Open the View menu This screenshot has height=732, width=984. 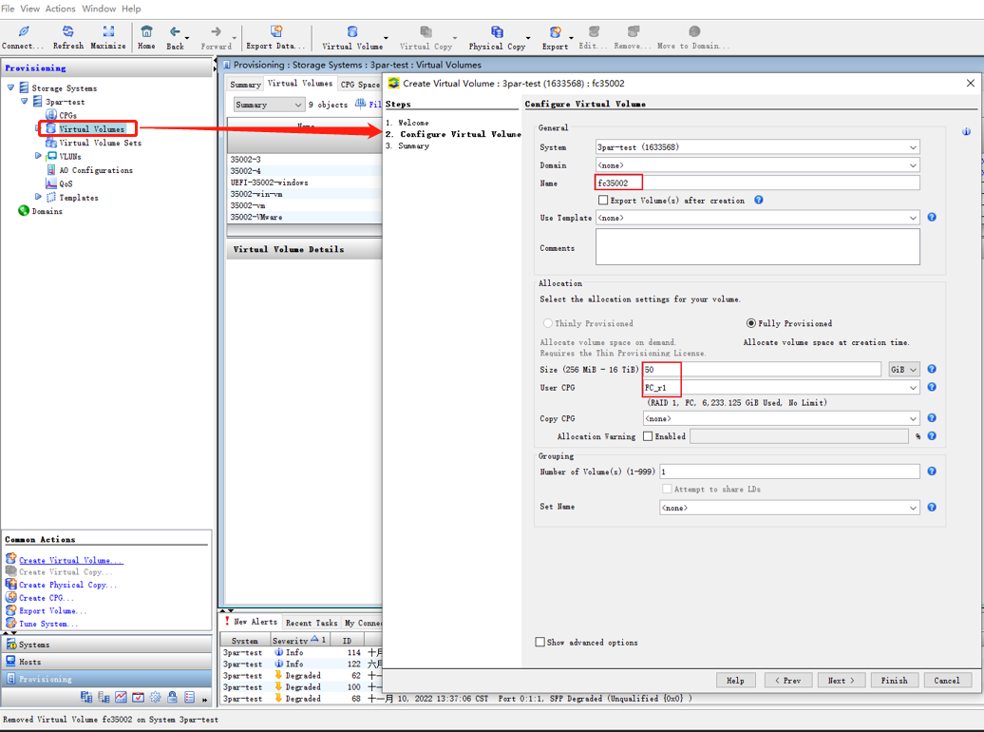[x=29, y=9]
